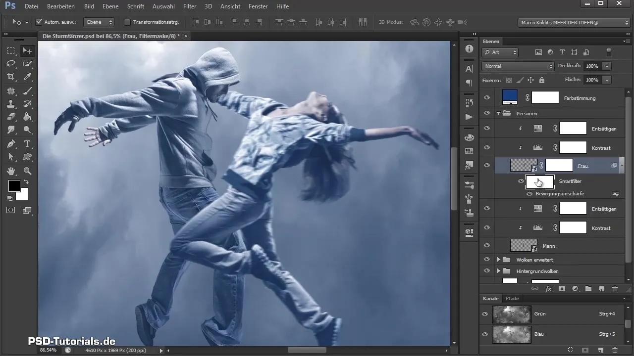This screenshot has width=634, height=356.
Task: Click the zoom percentage field 86,54%
Action: 48,350
